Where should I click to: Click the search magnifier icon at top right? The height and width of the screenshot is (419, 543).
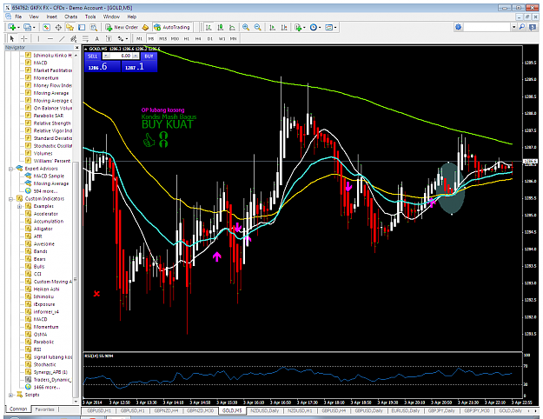tap(522, 27)
